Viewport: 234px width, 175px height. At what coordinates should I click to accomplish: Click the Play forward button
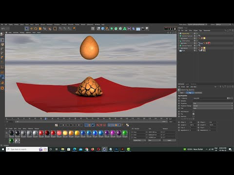[x=71, y=125]
